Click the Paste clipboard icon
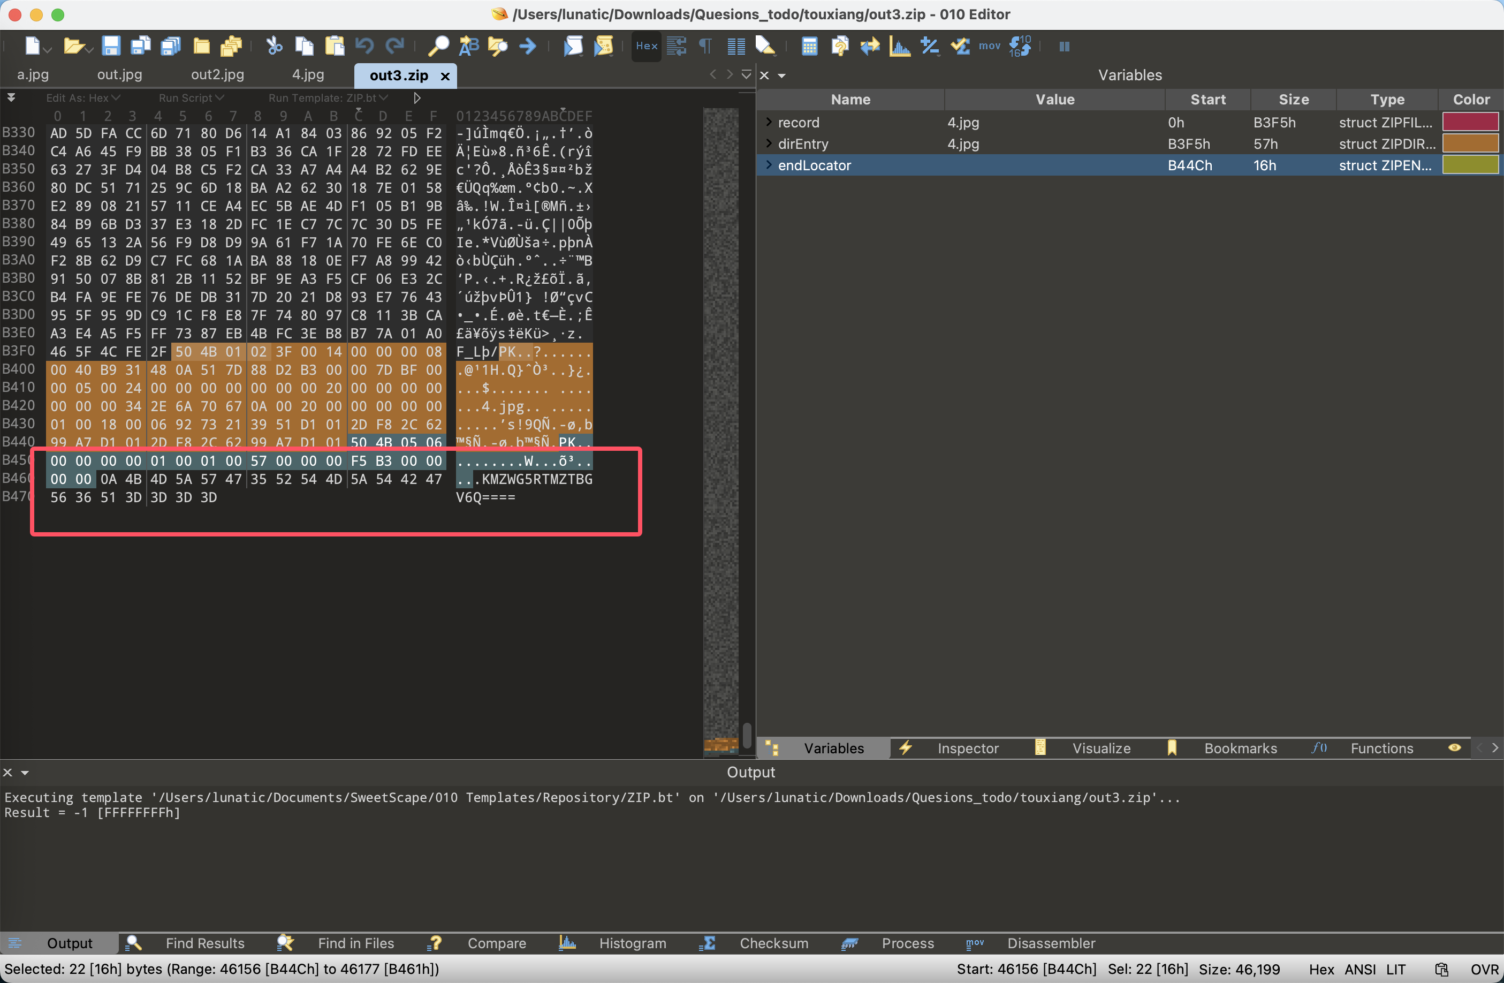 [335, 46]
